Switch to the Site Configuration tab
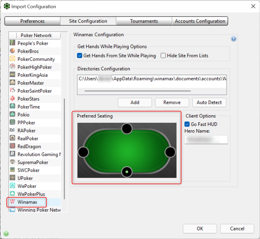This screenshot has height=239, width=260. click(x=88, y=21)
